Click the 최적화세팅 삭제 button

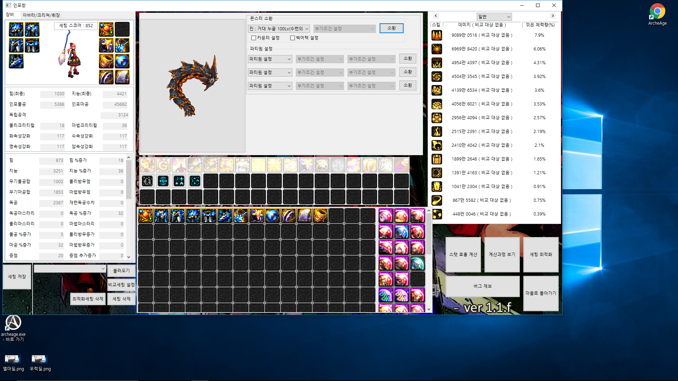(x=88, y=299)
